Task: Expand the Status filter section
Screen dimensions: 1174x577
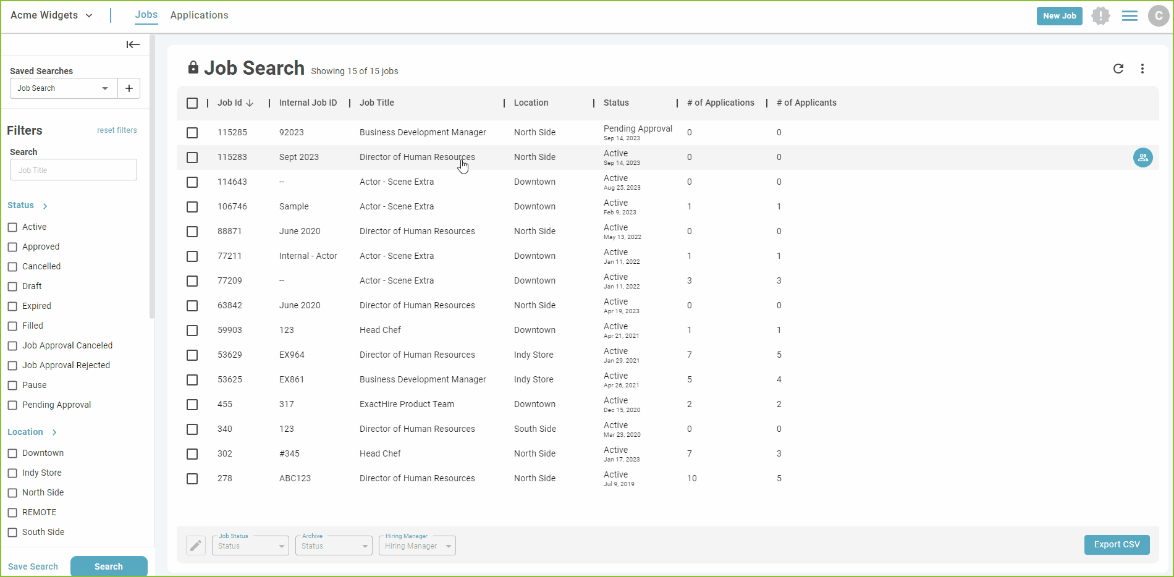Action: coord(28,206)
